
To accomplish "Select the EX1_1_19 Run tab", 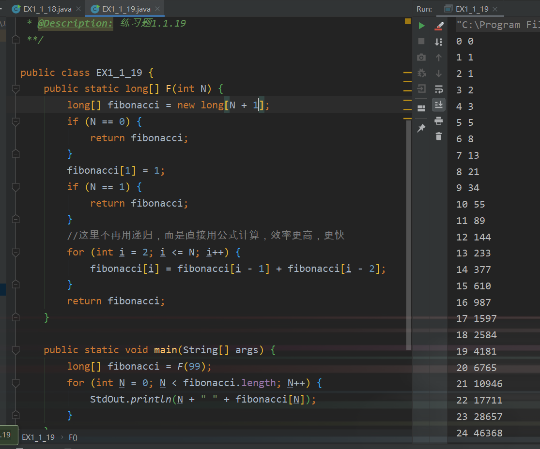I will tap(472, 9).
